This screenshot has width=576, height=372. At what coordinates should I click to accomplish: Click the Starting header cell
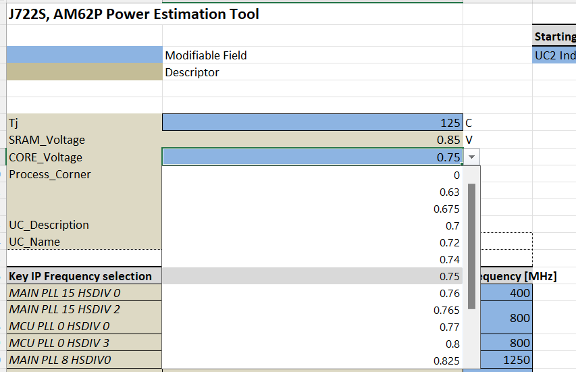554,36
